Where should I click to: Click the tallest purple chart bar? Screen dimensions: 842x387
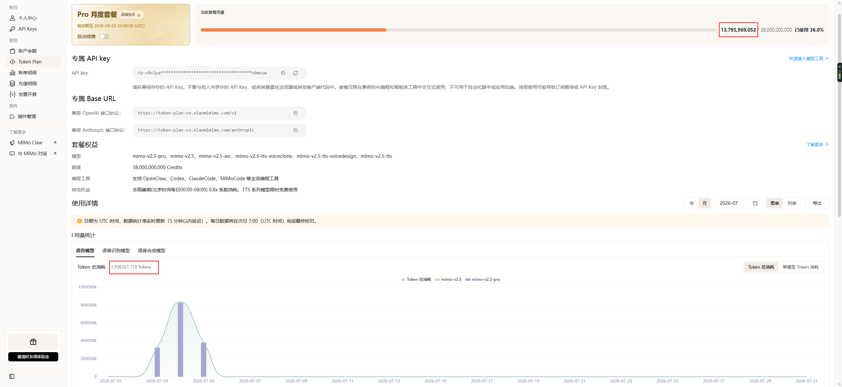coord(180,340)
